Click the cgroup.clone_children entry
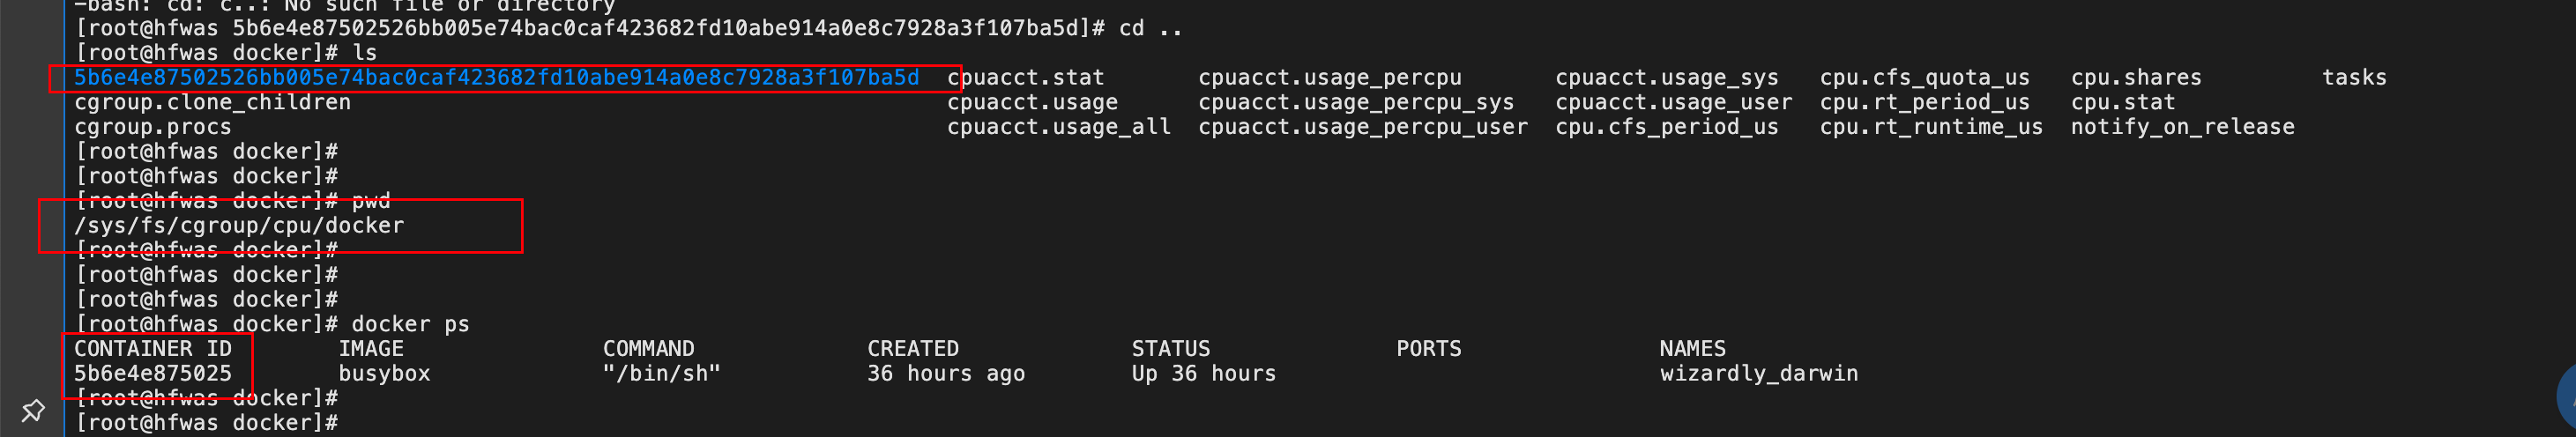The image size is (2576, 437). (x=213, y=102)
